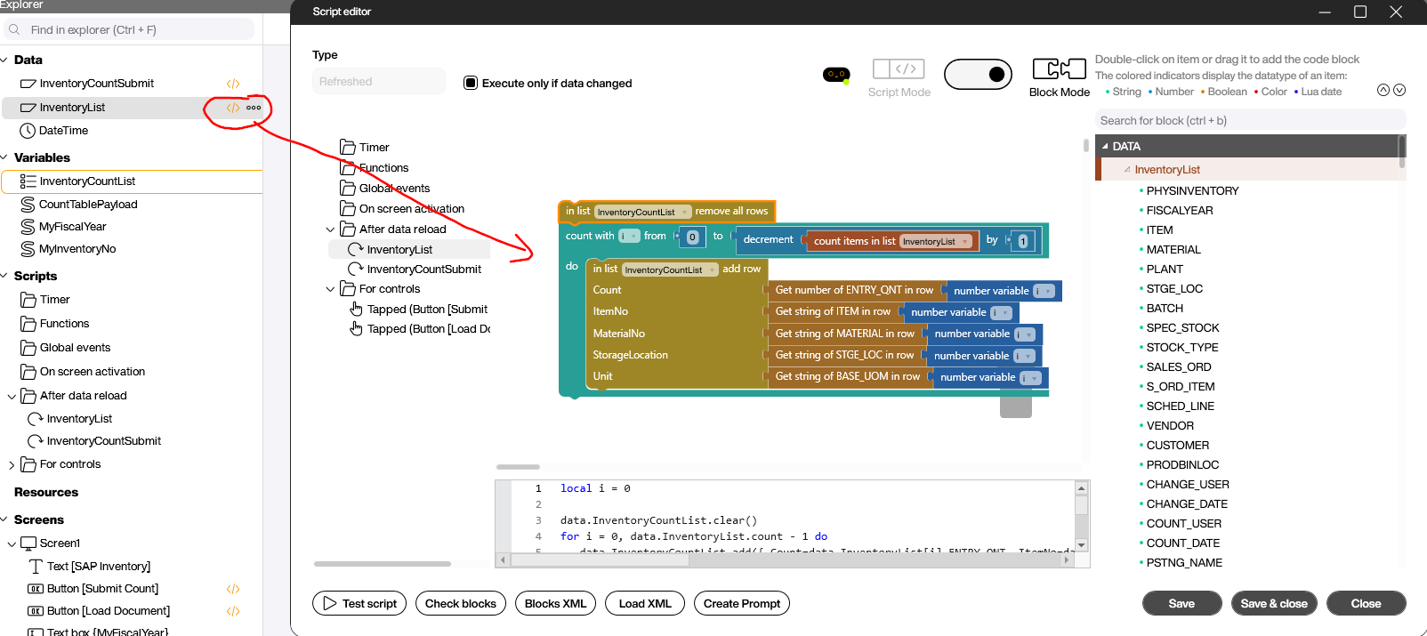Image resolution: width=1427 pixels, height=636 pixels.
Task: Expand 'For controls' folder in Explorer Scripts
Action: 12,465
